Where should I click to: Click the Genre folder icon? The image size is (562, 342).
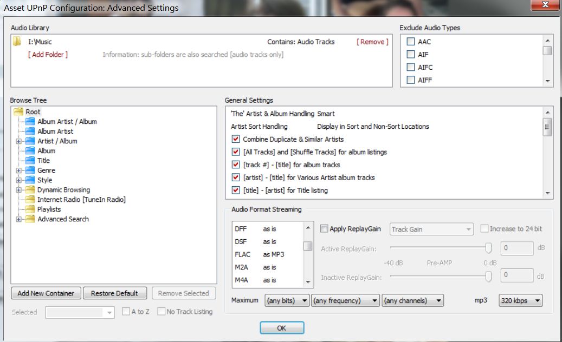tap(30, 170)
